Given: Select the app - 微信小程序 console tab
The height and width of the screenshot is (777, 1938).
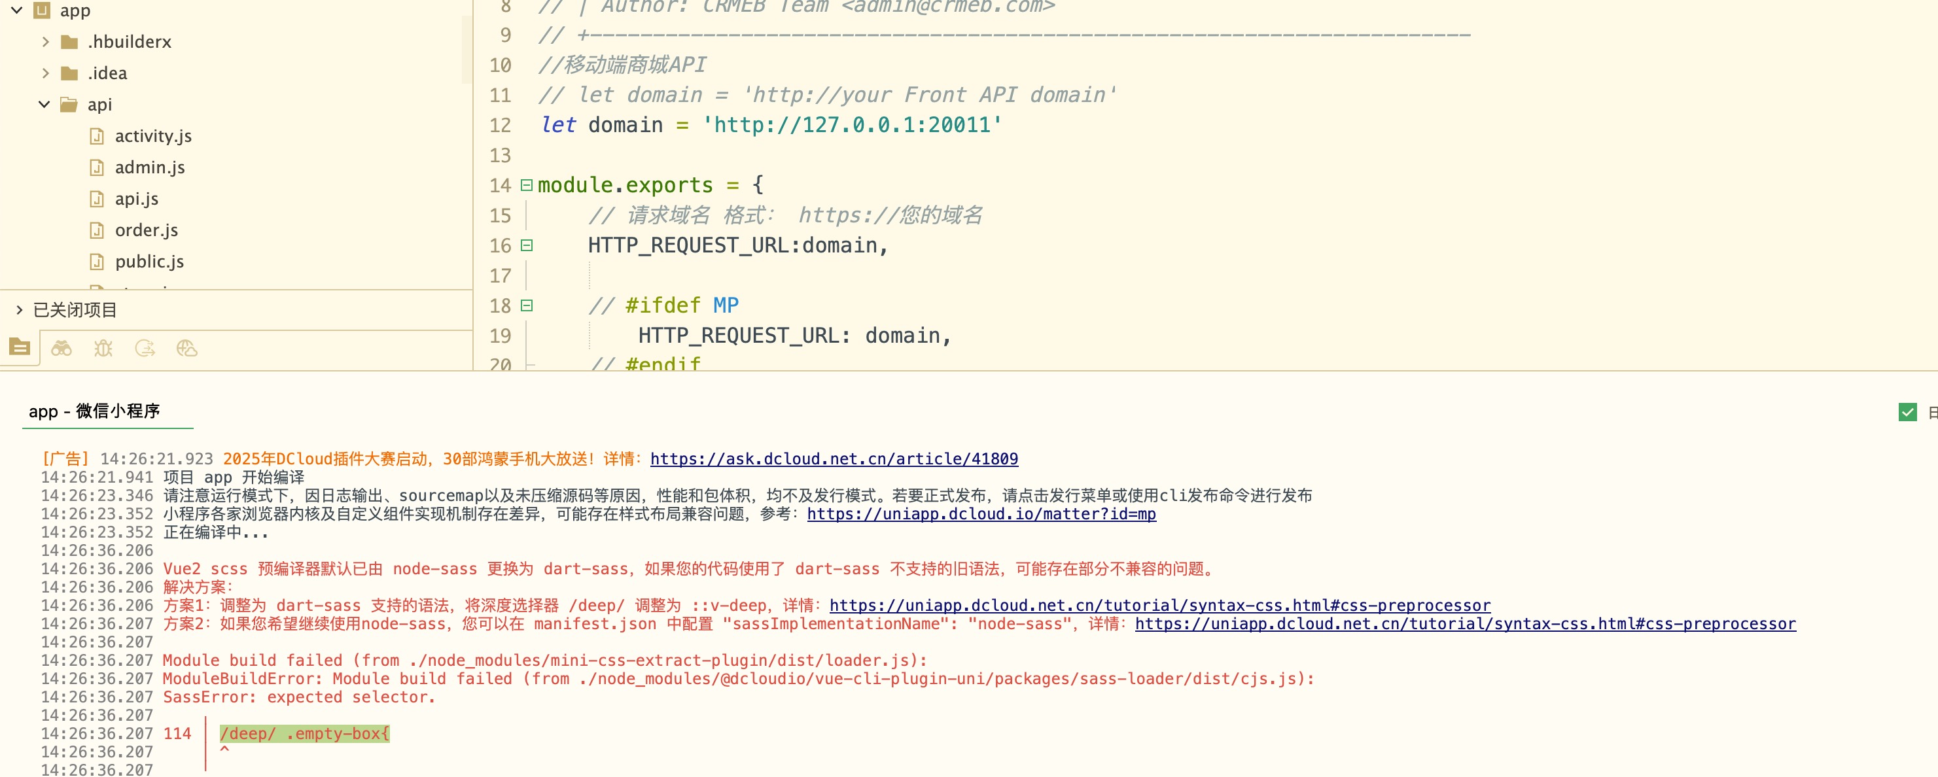Looking at the screenshot, I should (x=95, y=411).
